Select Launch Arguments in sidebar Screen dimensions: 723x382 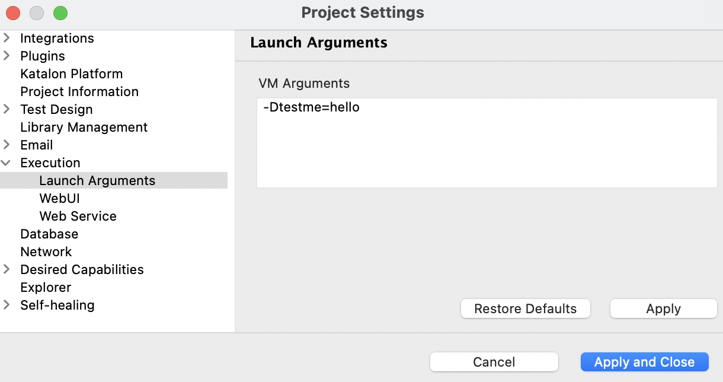(x=97, y=181)
